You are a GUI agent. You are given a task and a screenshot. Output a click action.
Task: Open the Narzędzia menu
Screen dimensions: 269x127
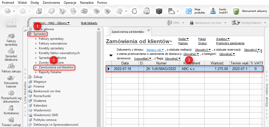(87, 3)
